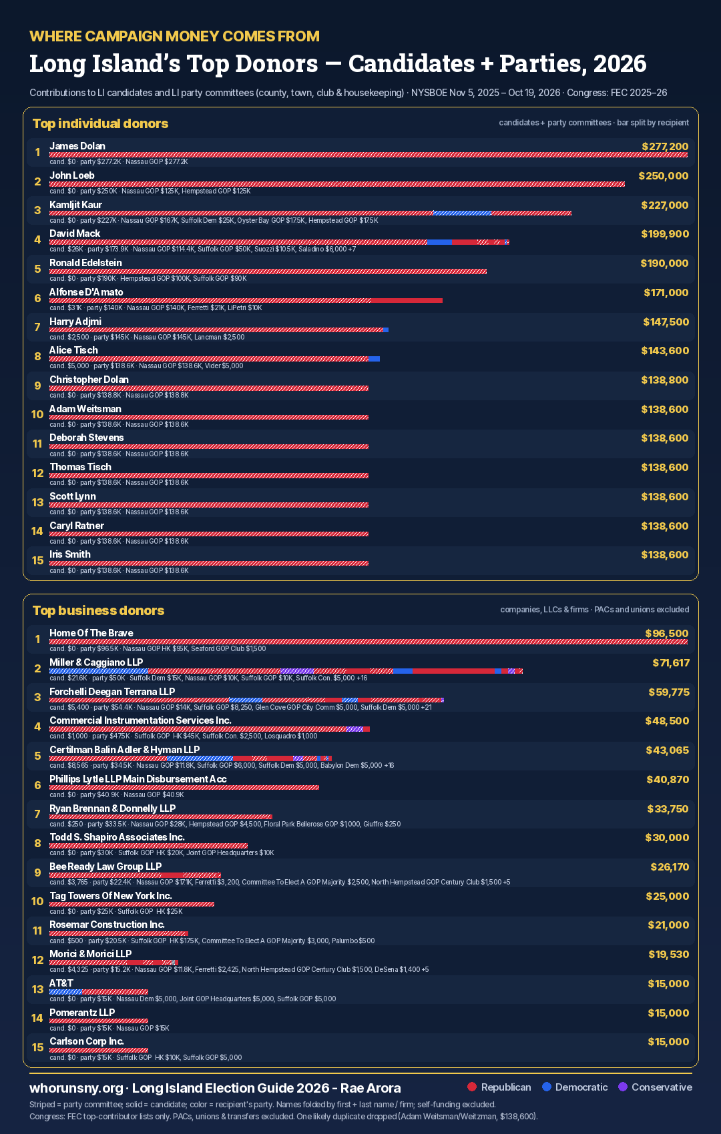Click the $147,500 amount
The width and height of the screenshot is (721, 1134).
pyautogui.click(x=666, y=322)
